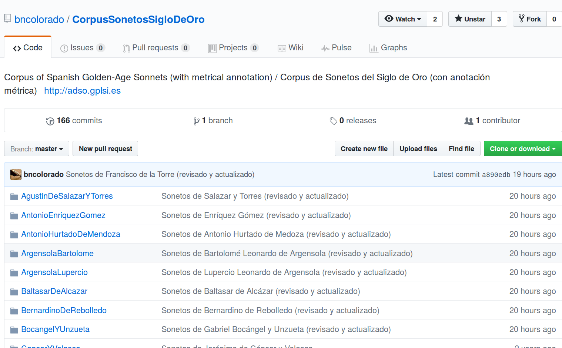Open CorpusSonetosSigloDeOro repository link
This screenshot has height=348, width=562.
click(x=138, y=19)
